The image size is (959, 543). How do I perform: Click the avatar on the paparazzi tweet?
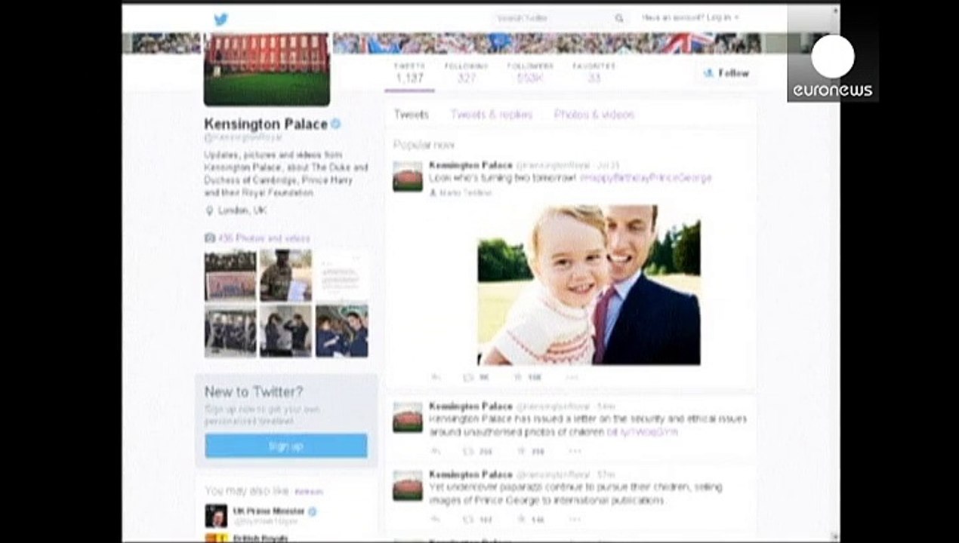pos(408,486)
